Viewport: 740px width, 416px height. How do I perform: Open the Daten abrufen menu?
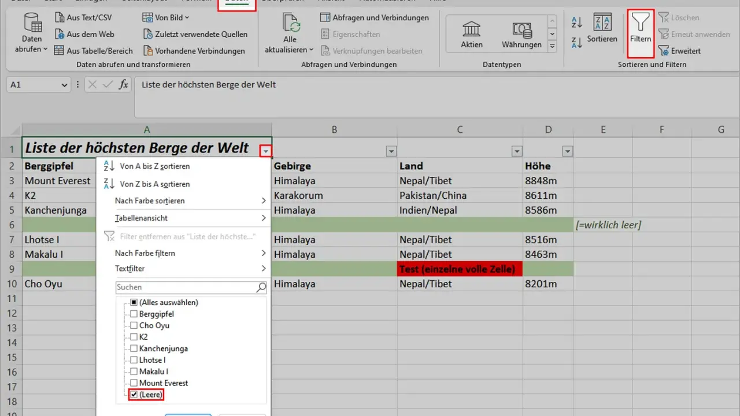click(32, 34)
